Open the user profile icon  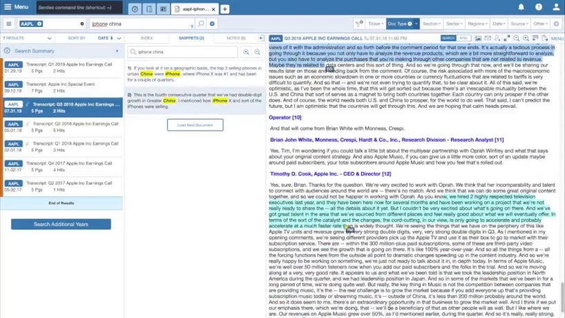click(x=556, y=7)
